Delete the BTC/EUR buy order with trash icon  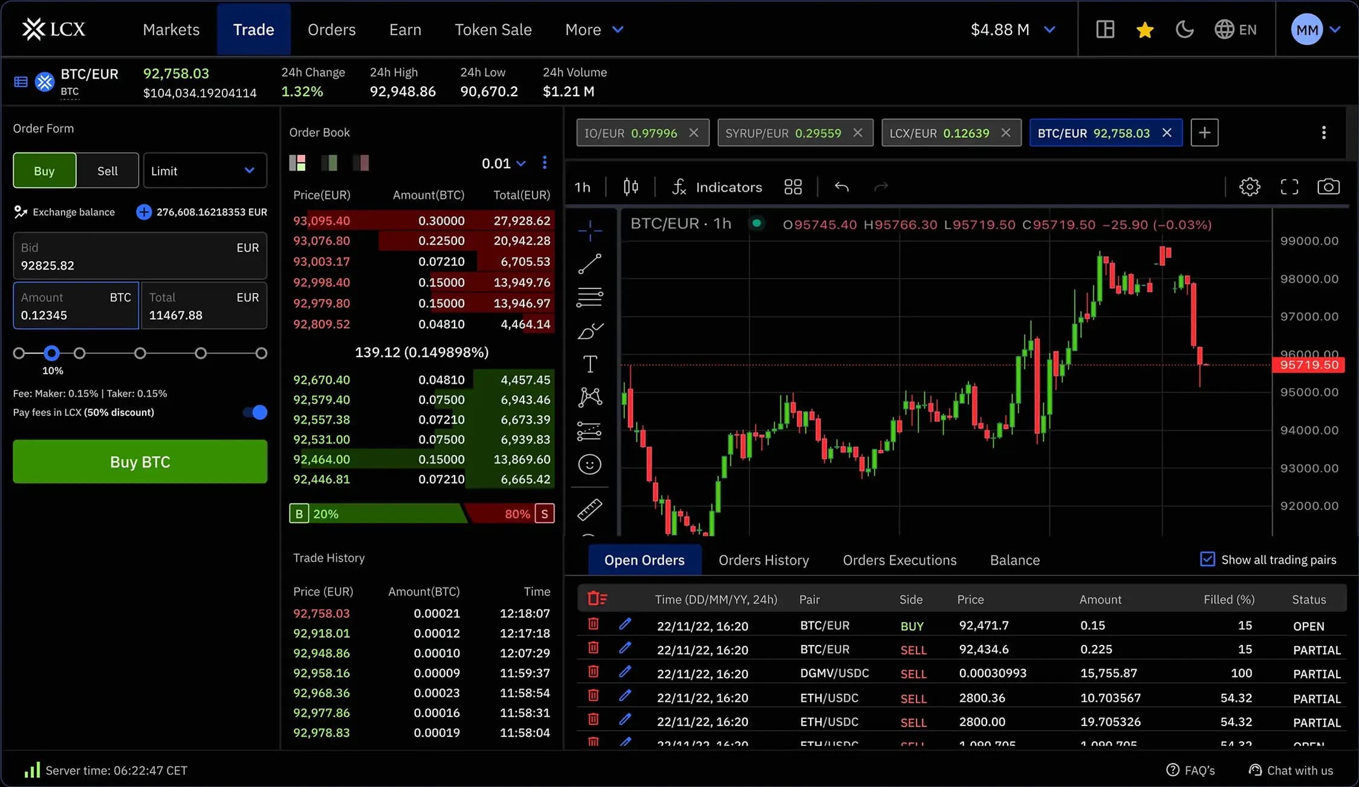point(593,624)
